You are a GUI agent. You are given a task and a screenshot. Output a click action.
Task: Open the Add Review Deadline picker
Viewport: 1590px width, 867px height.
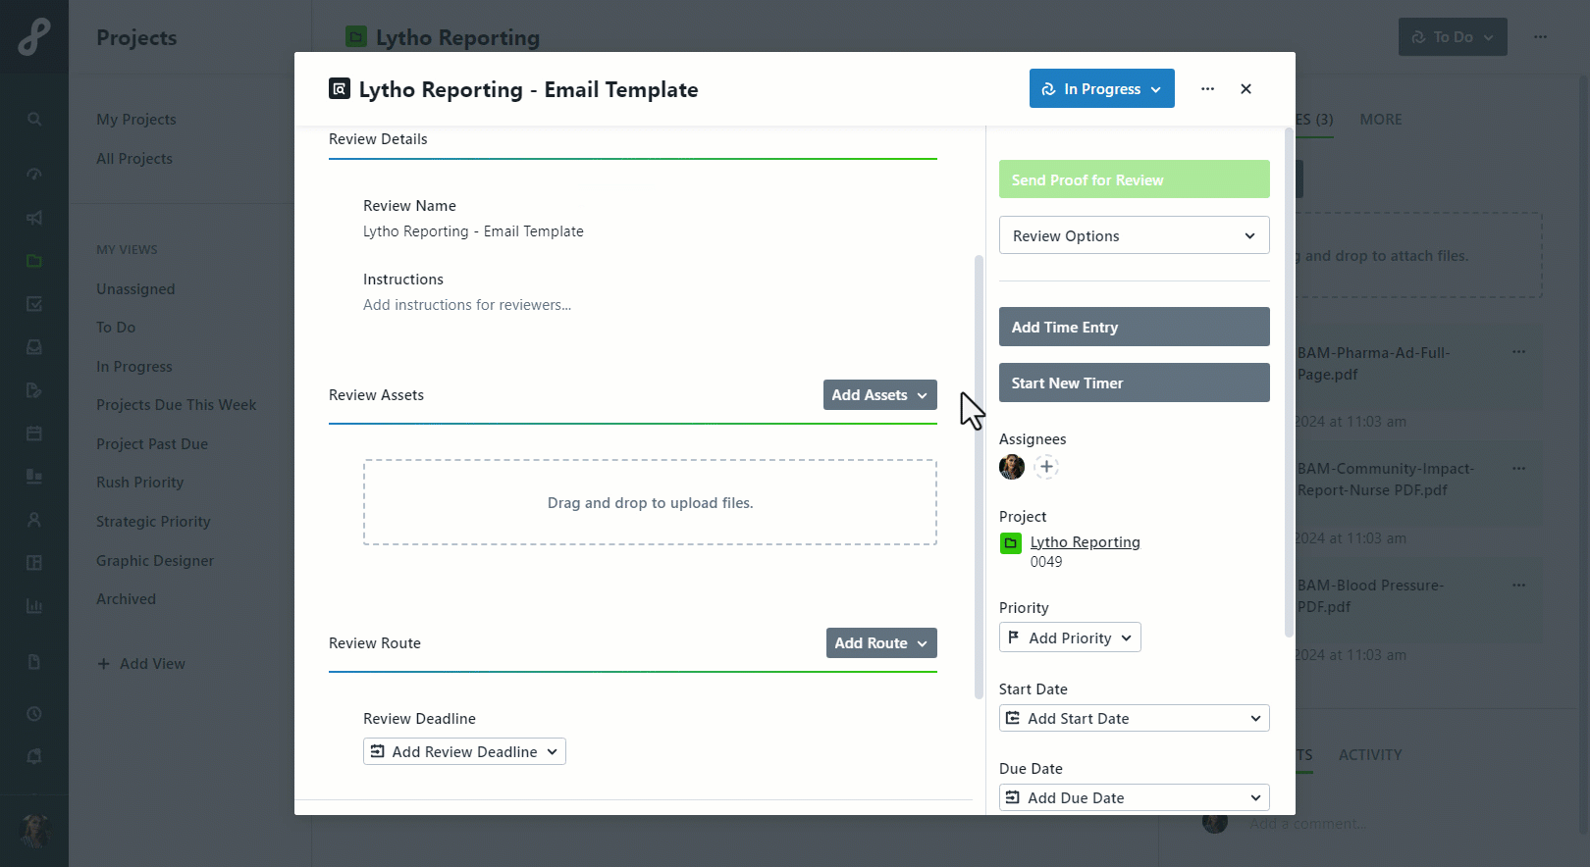click(x=464, y=751)
